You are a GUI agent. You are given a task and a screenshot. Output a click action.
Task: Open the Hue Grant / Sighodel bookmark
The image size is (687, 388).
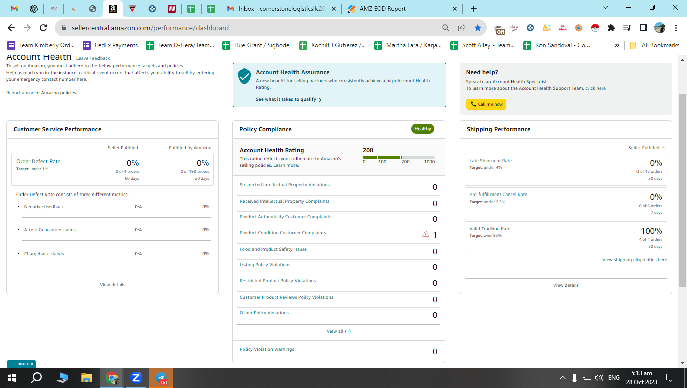click(x=257, y=45)
